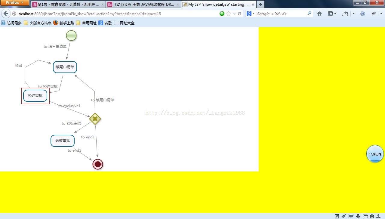Click the 1.39KB/s network speed ball
The image size is (385, 219).
coord(375,154)
